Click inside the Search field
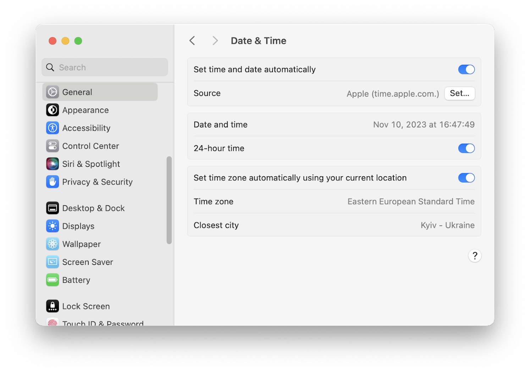The width and height of the screenshot is (530, 373). 104,67
